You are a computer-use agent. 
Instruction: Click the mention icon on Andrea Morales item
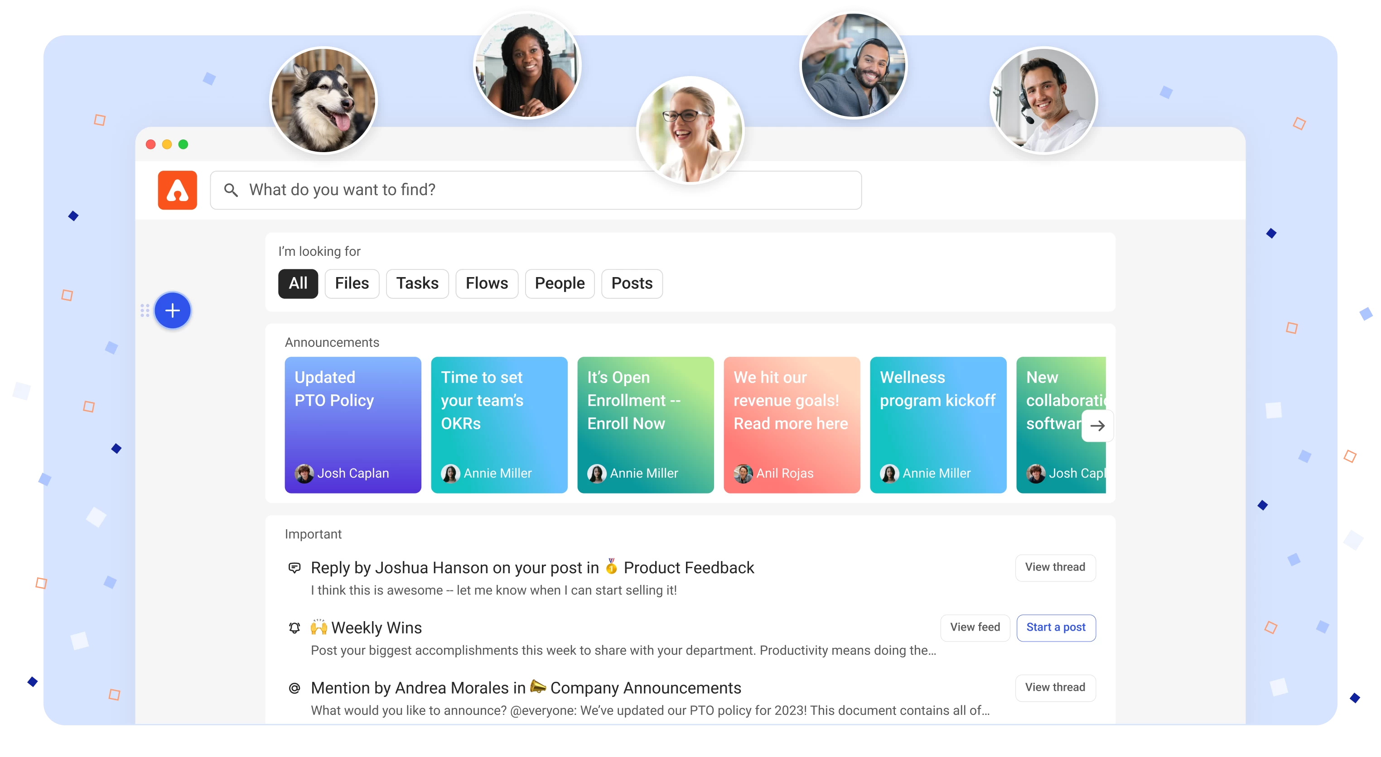[x=294, y=688]
